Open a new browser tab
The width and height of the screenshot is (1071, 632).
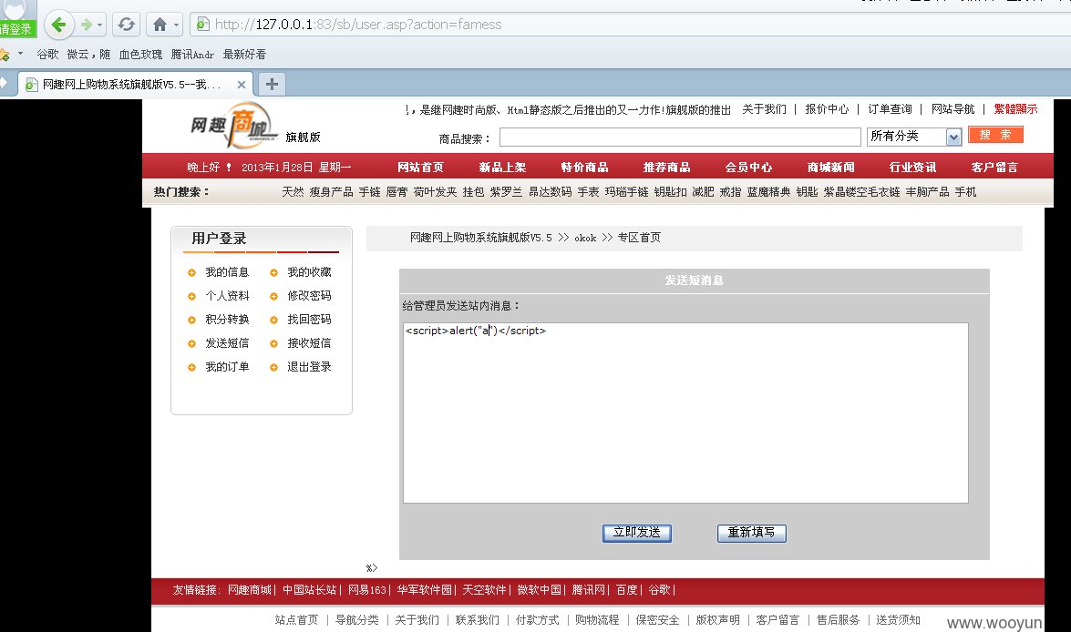(272, 84)
